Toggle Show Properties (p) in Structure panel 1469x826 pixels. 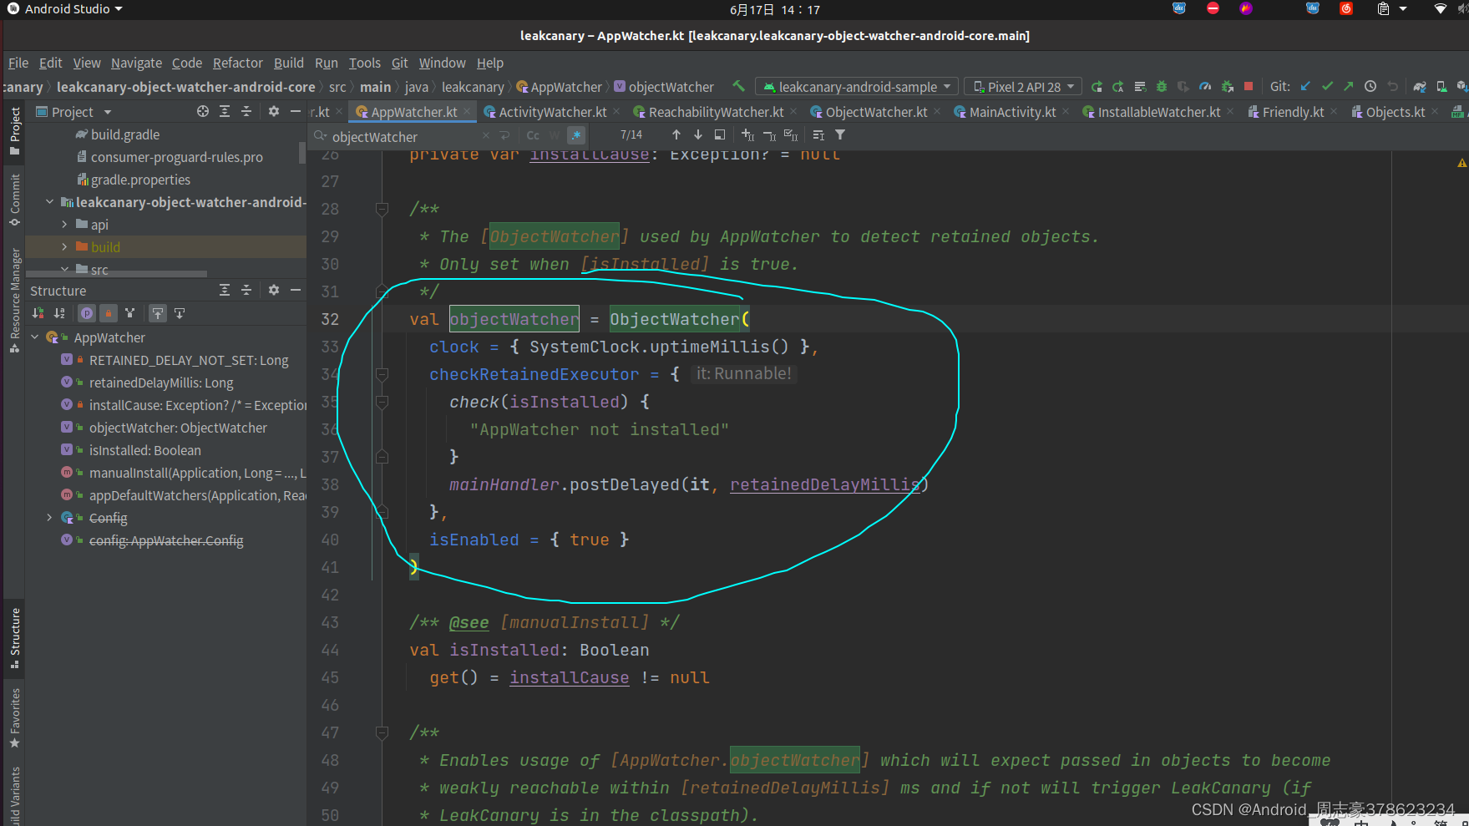click(87, 313)
